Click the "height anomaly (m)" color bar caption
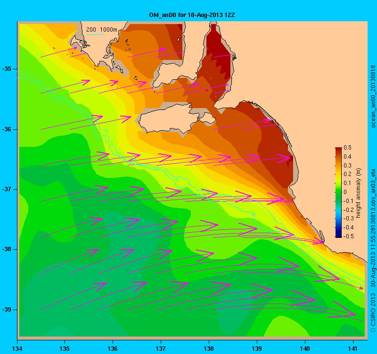This screenshot has height=354, width=377. tap(359, 193)
